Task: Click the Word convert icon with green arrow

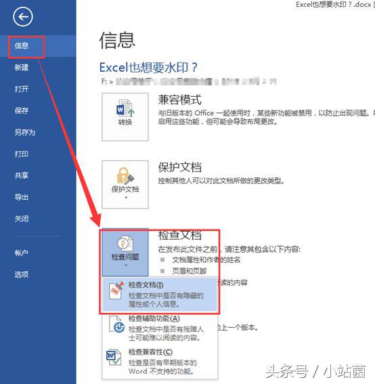Action: [125, 108]
